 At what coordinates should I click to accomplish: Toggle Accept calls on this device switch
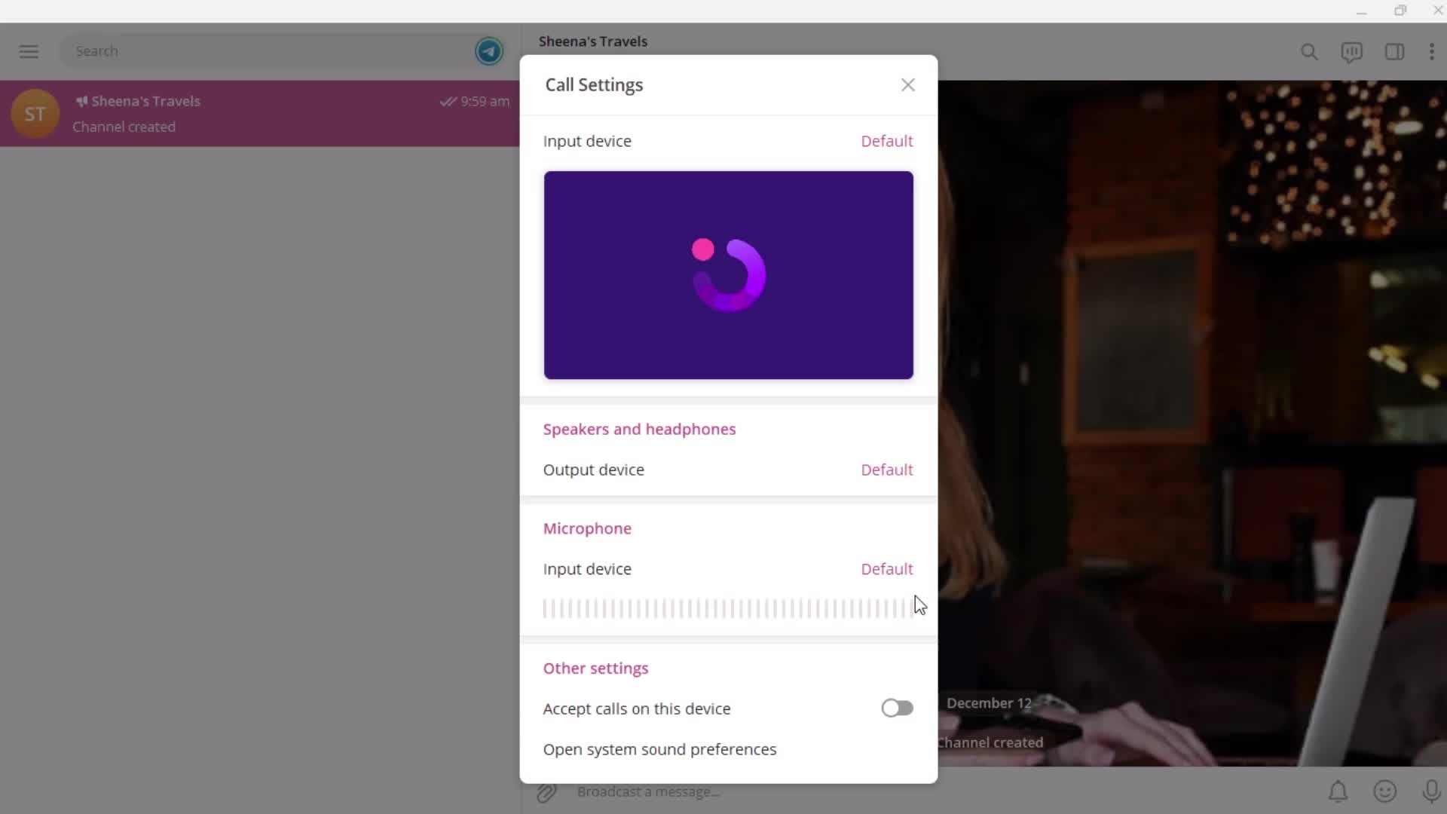tap(896, 708)
